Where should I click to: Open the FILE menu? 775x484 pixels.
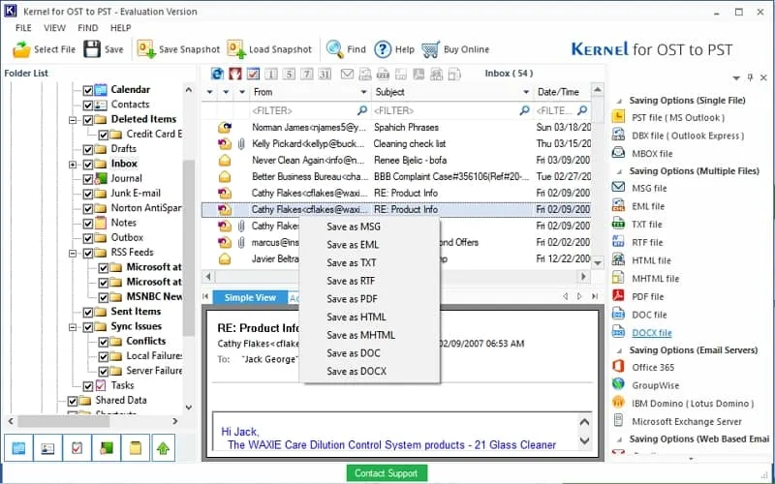(23, 28)
